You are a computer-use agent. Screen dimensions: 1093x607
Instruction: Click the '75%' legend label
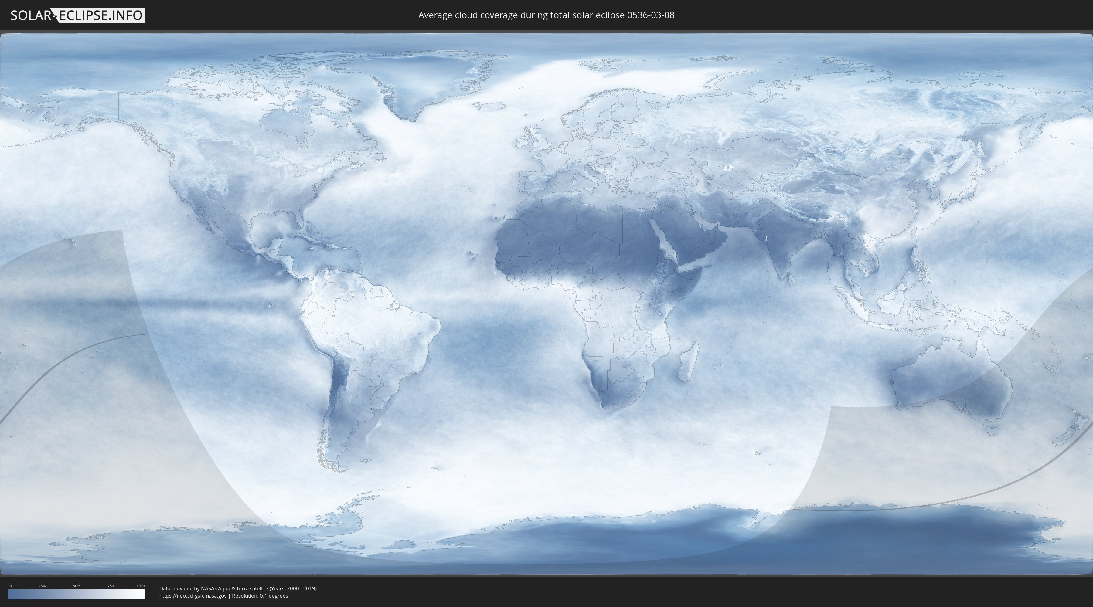[x=111, y=586]
